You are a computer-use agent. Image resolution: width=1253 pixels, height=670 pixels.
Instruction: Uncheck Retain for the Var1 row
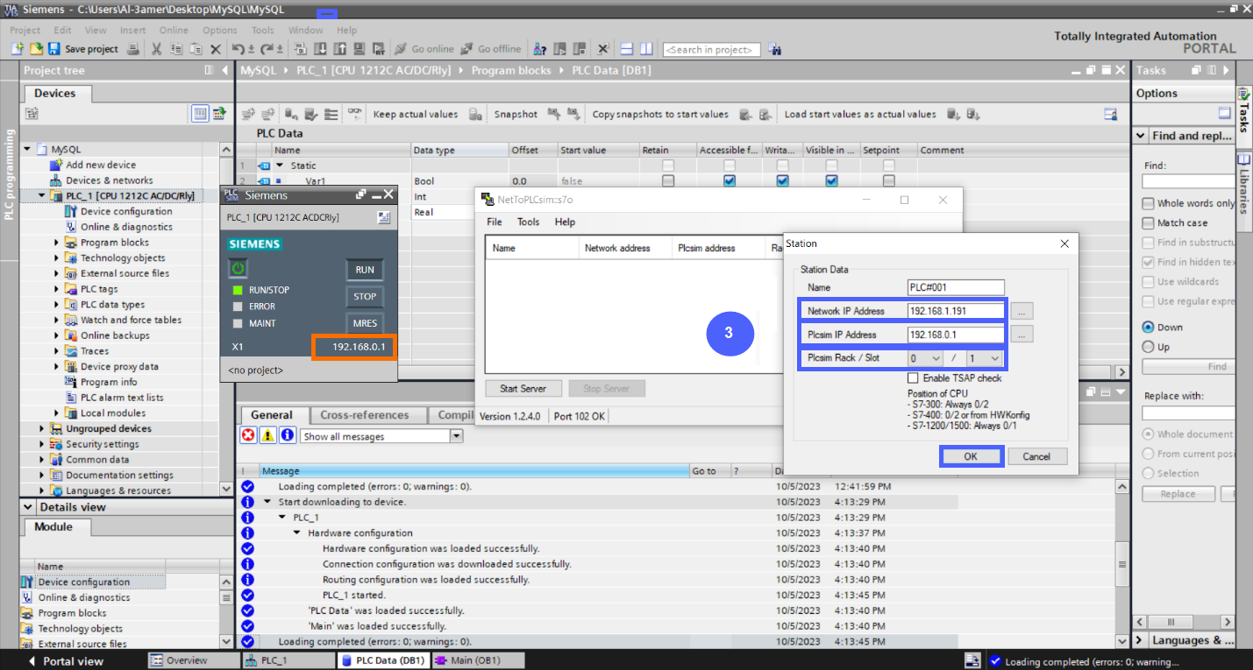click(667, 180)
